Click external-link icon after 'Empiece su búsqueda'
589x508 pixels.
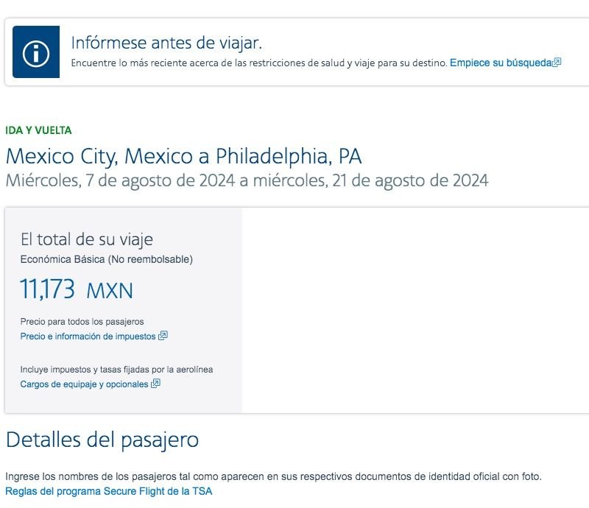[x=557, y=63]
